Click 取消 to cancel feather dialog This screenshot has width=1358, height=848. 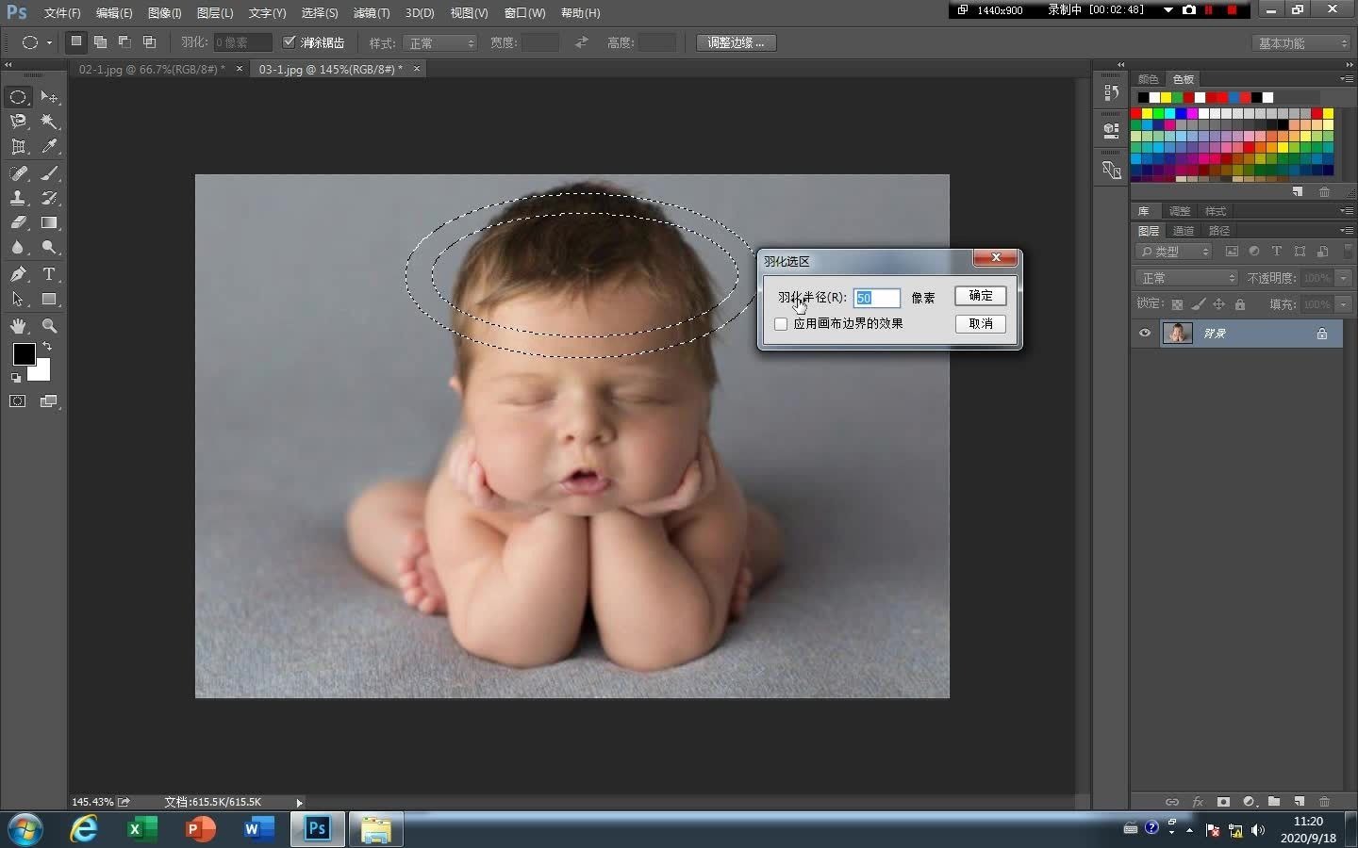tap(980, 324)
